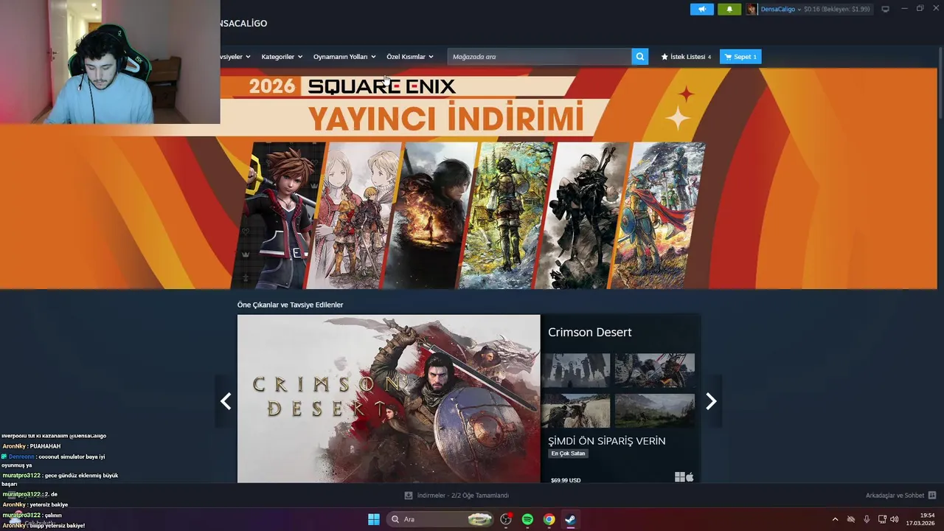
Task: Open the Steam announcements megaphone button
Action: pyautogui.click(x=701, y=9)
